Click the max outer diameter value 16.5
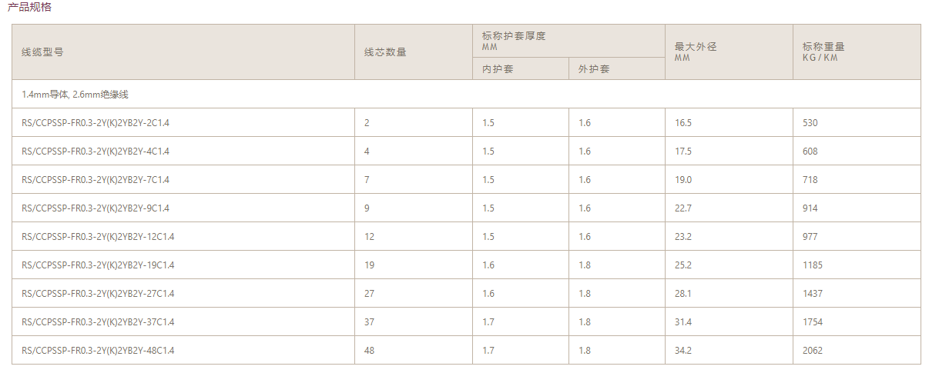This screenshot has width=929, height=373. (x=683, y=123)
